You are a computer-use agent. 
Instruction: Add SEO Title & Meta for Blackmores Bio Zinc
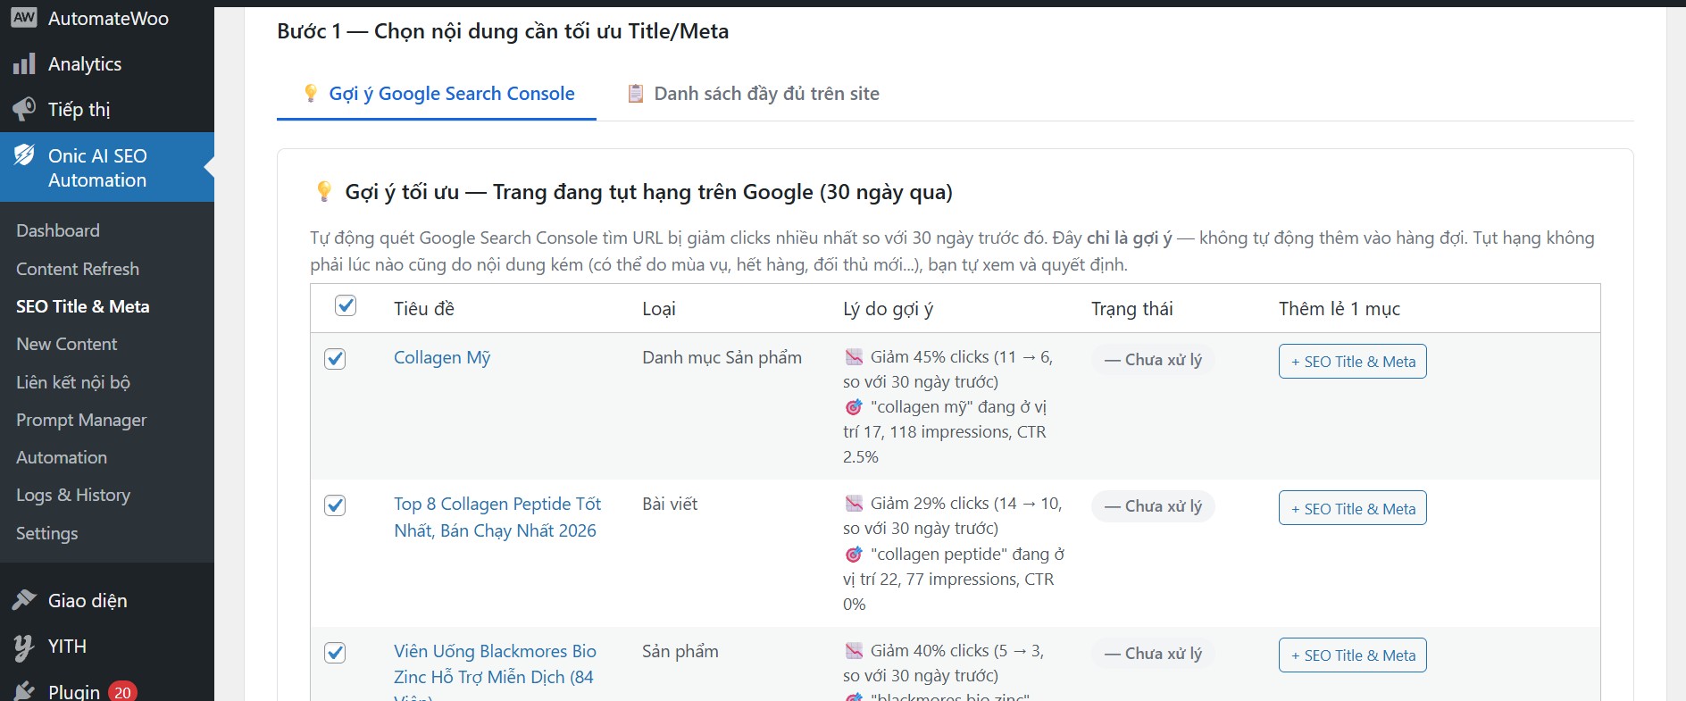(1352, 655)
